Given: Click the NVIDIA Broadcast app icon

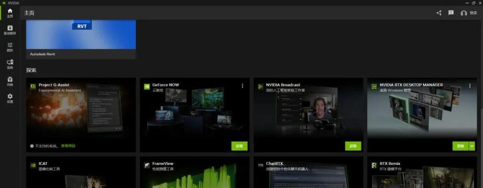Looking at the screenshot, I should coord(261,87).
